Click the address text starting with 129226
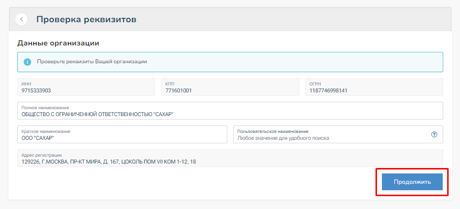The width and height of the screenshot is (460, 209). point(109,162)
